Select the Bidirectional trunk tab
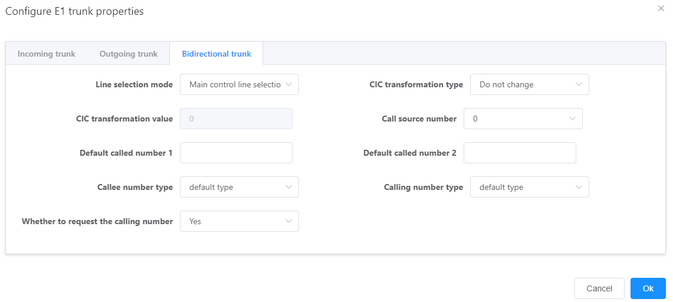The image size is (673, 302). [x=216, y=54]
